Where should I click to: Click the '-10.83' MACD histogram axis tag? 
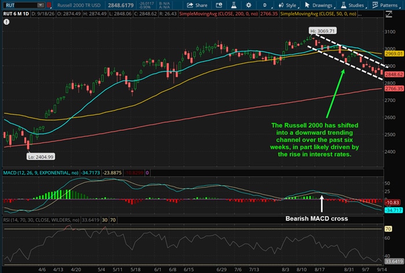[392, 202]
